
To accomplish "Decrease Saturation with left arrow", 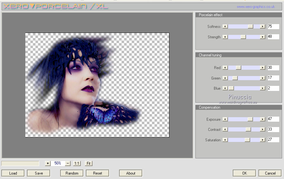I will 225,140.
